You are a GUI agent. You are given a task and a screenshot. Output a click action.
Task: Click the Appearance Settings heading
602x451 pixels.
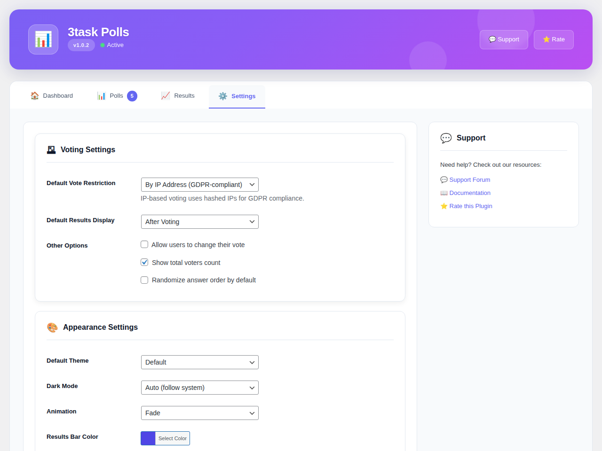tap(101, 327)
